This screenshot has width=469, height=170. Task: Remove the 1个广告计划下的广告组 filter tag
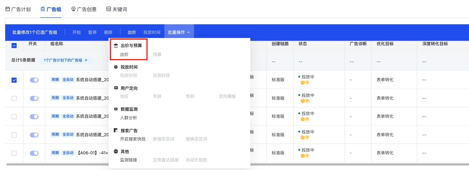pos(86,60)
